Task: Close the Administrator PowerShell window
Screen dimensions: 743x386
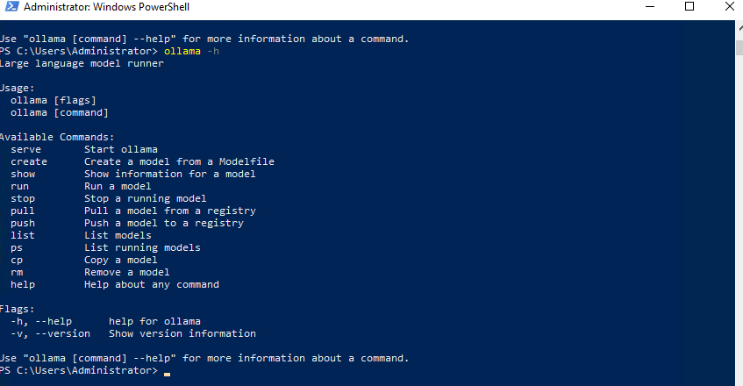Action: click(x=729, y=7)
